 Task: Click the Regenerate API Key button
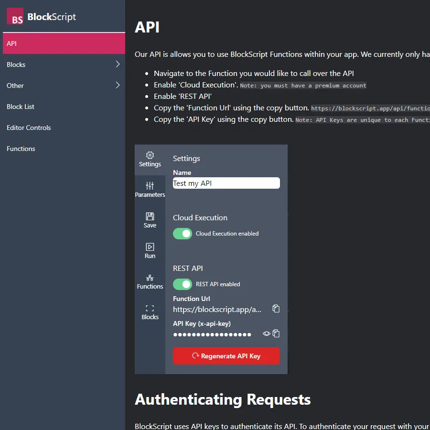(x=226, y=356)
